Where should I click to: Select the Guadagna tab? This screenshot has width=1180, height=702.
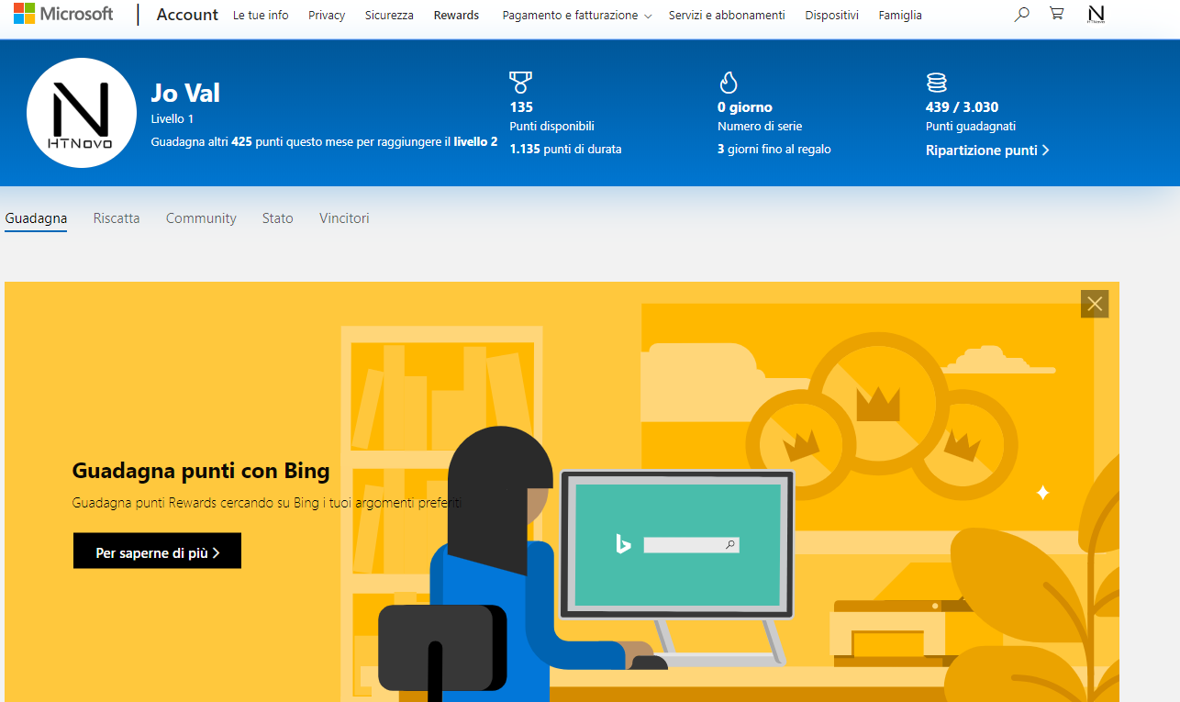pos(36,218)
